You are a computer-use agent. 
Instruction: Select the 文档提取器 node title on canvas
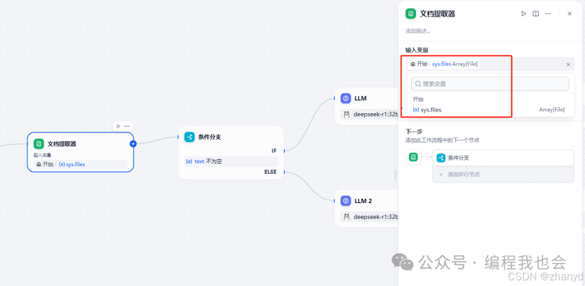coord(62,144)
